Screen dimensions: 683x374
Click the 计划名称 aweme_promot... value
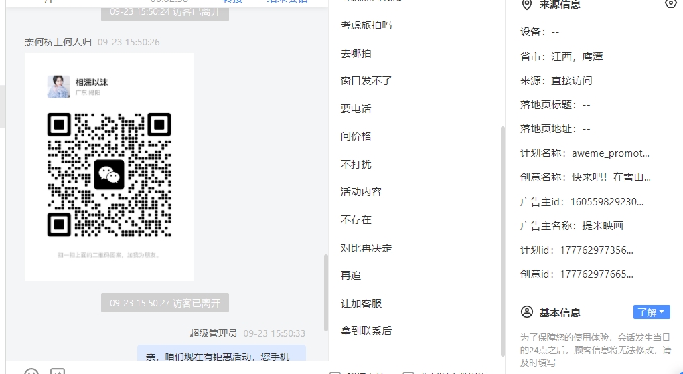tap(610, 153)
